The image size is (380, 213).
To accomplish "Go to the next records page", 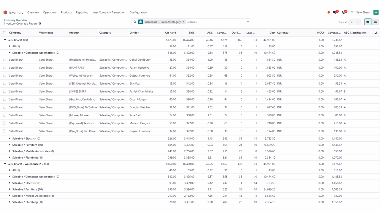I will pyautogui.click(x=358, y=22).
